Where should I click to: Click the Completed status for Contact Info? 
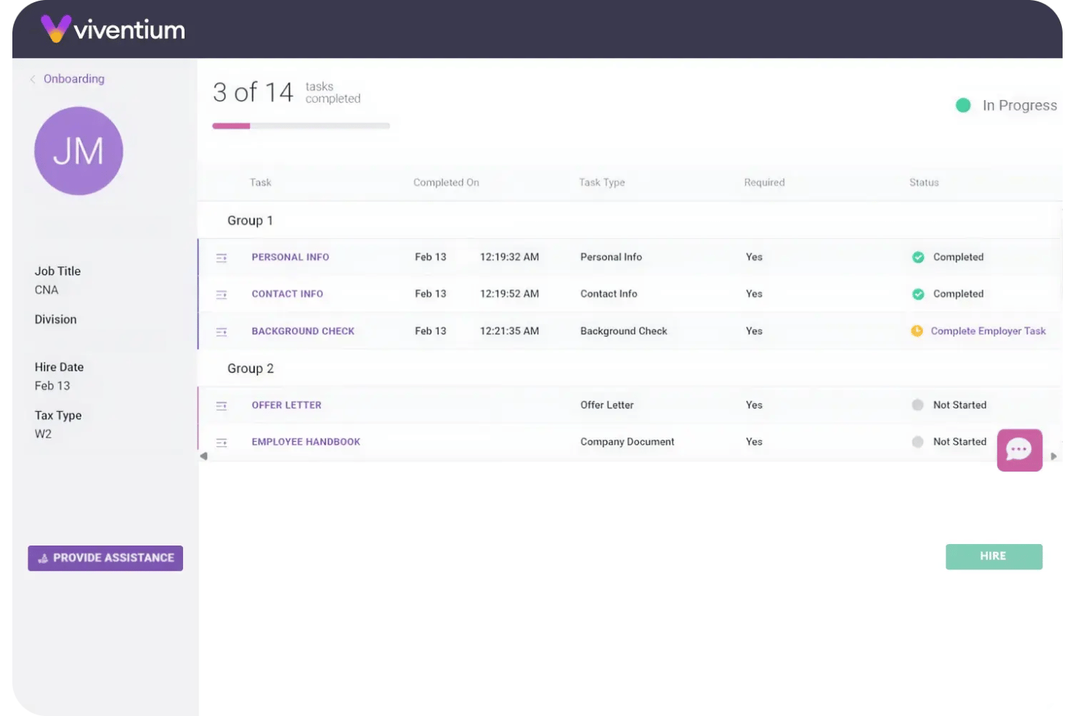958,294
